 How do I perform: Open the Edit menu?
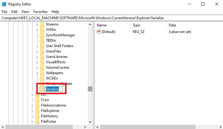(x=14, y=12)
